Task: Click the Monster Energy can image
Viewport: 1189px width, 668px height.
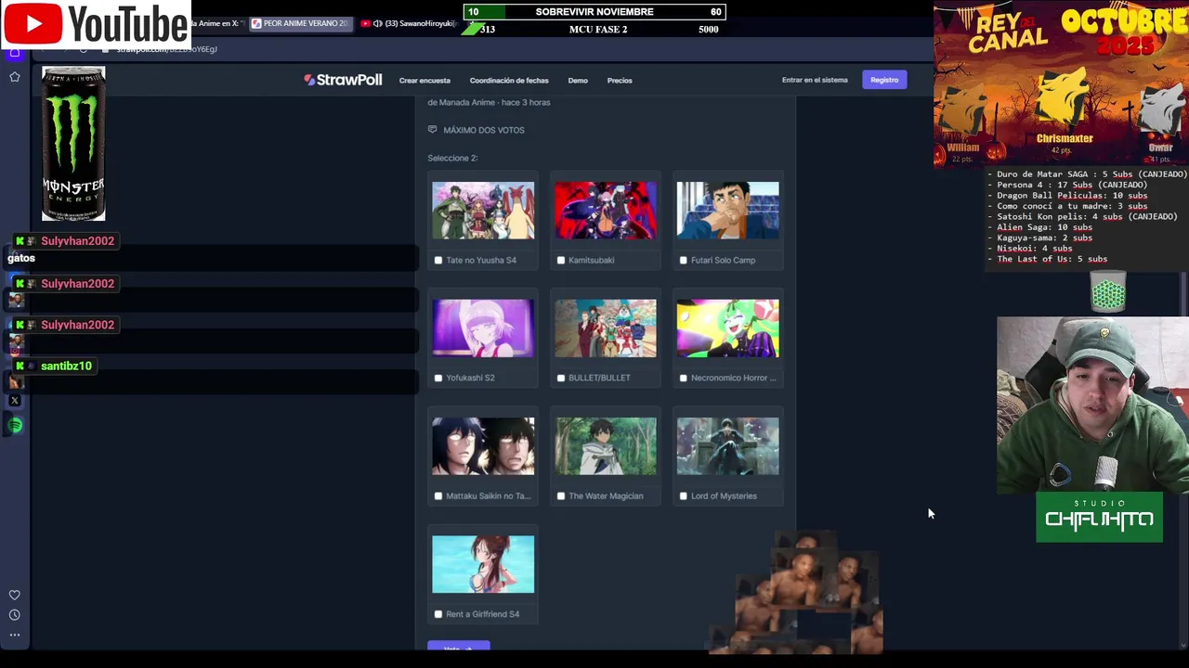Action: coord(73,144)
